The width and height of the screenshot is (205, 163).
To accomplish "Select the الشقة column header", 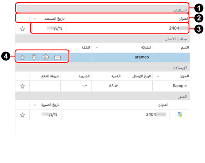I will (86, 47).
